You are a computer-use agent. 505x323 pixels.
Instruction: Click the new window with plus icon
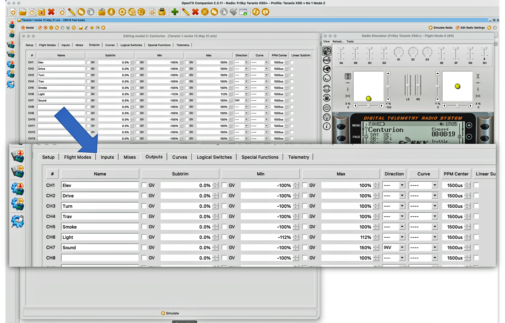pos(243,12)
